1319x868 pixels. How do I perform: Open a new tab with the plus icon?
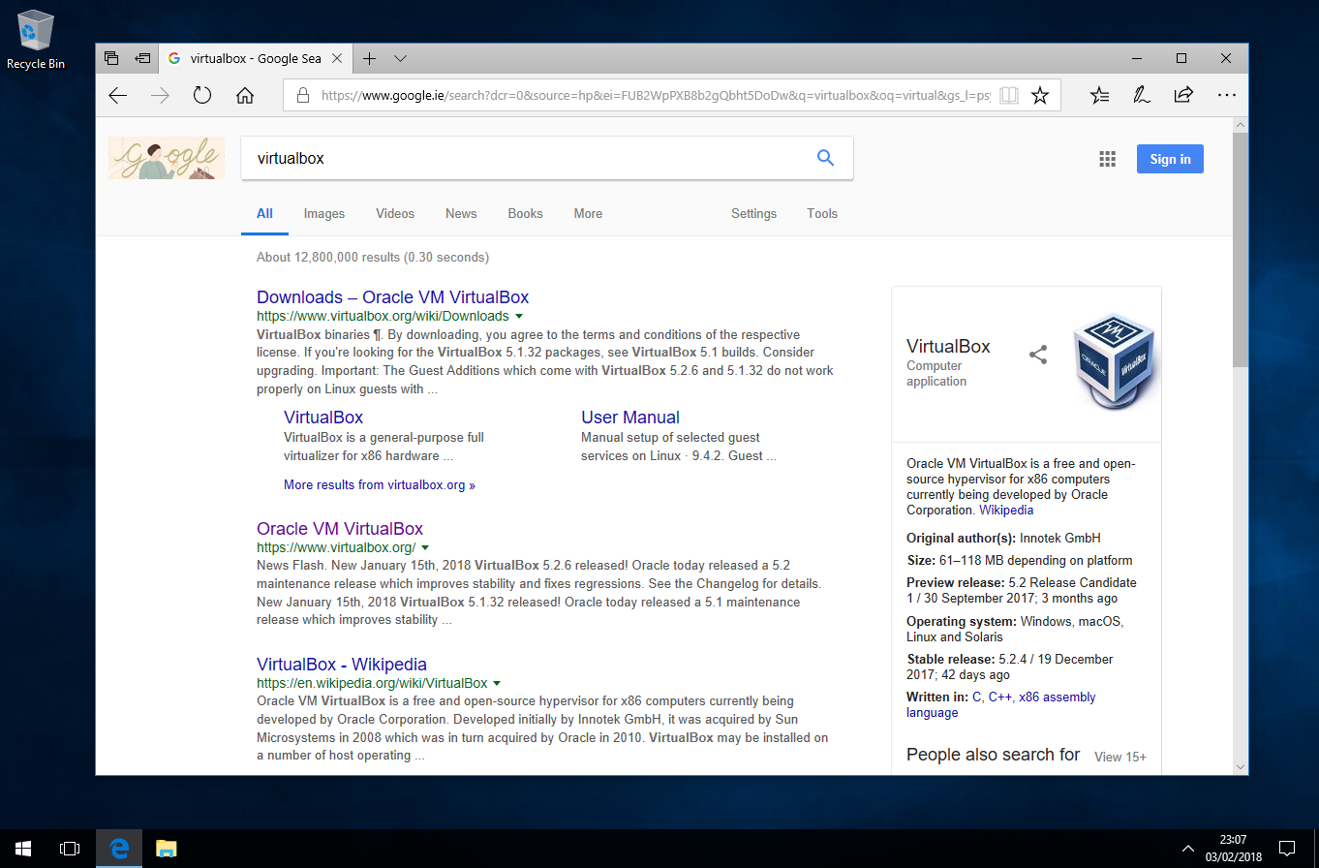tap(369, 58)
